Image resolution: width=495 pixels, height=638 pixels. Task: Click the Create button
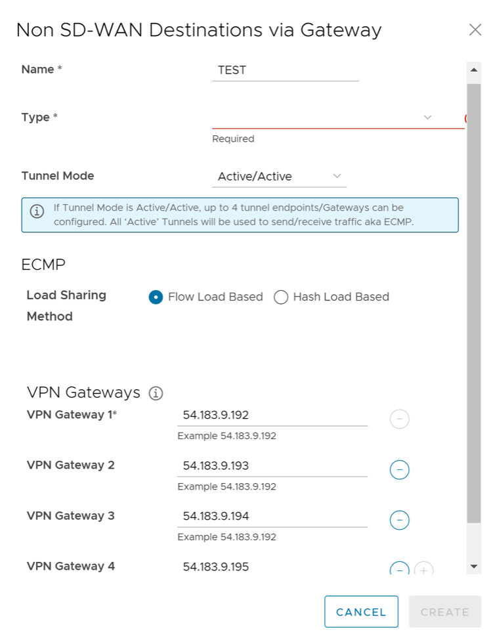pyautogui.click(x=444, y=612)
